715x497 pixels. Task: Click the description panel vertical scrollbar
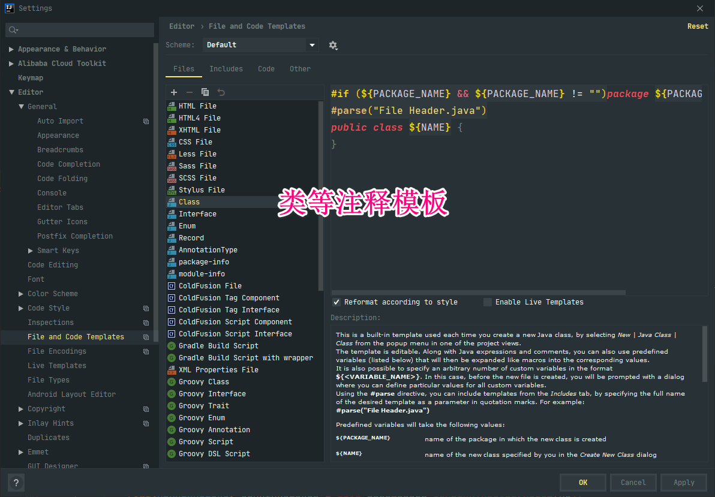[705, 354]
